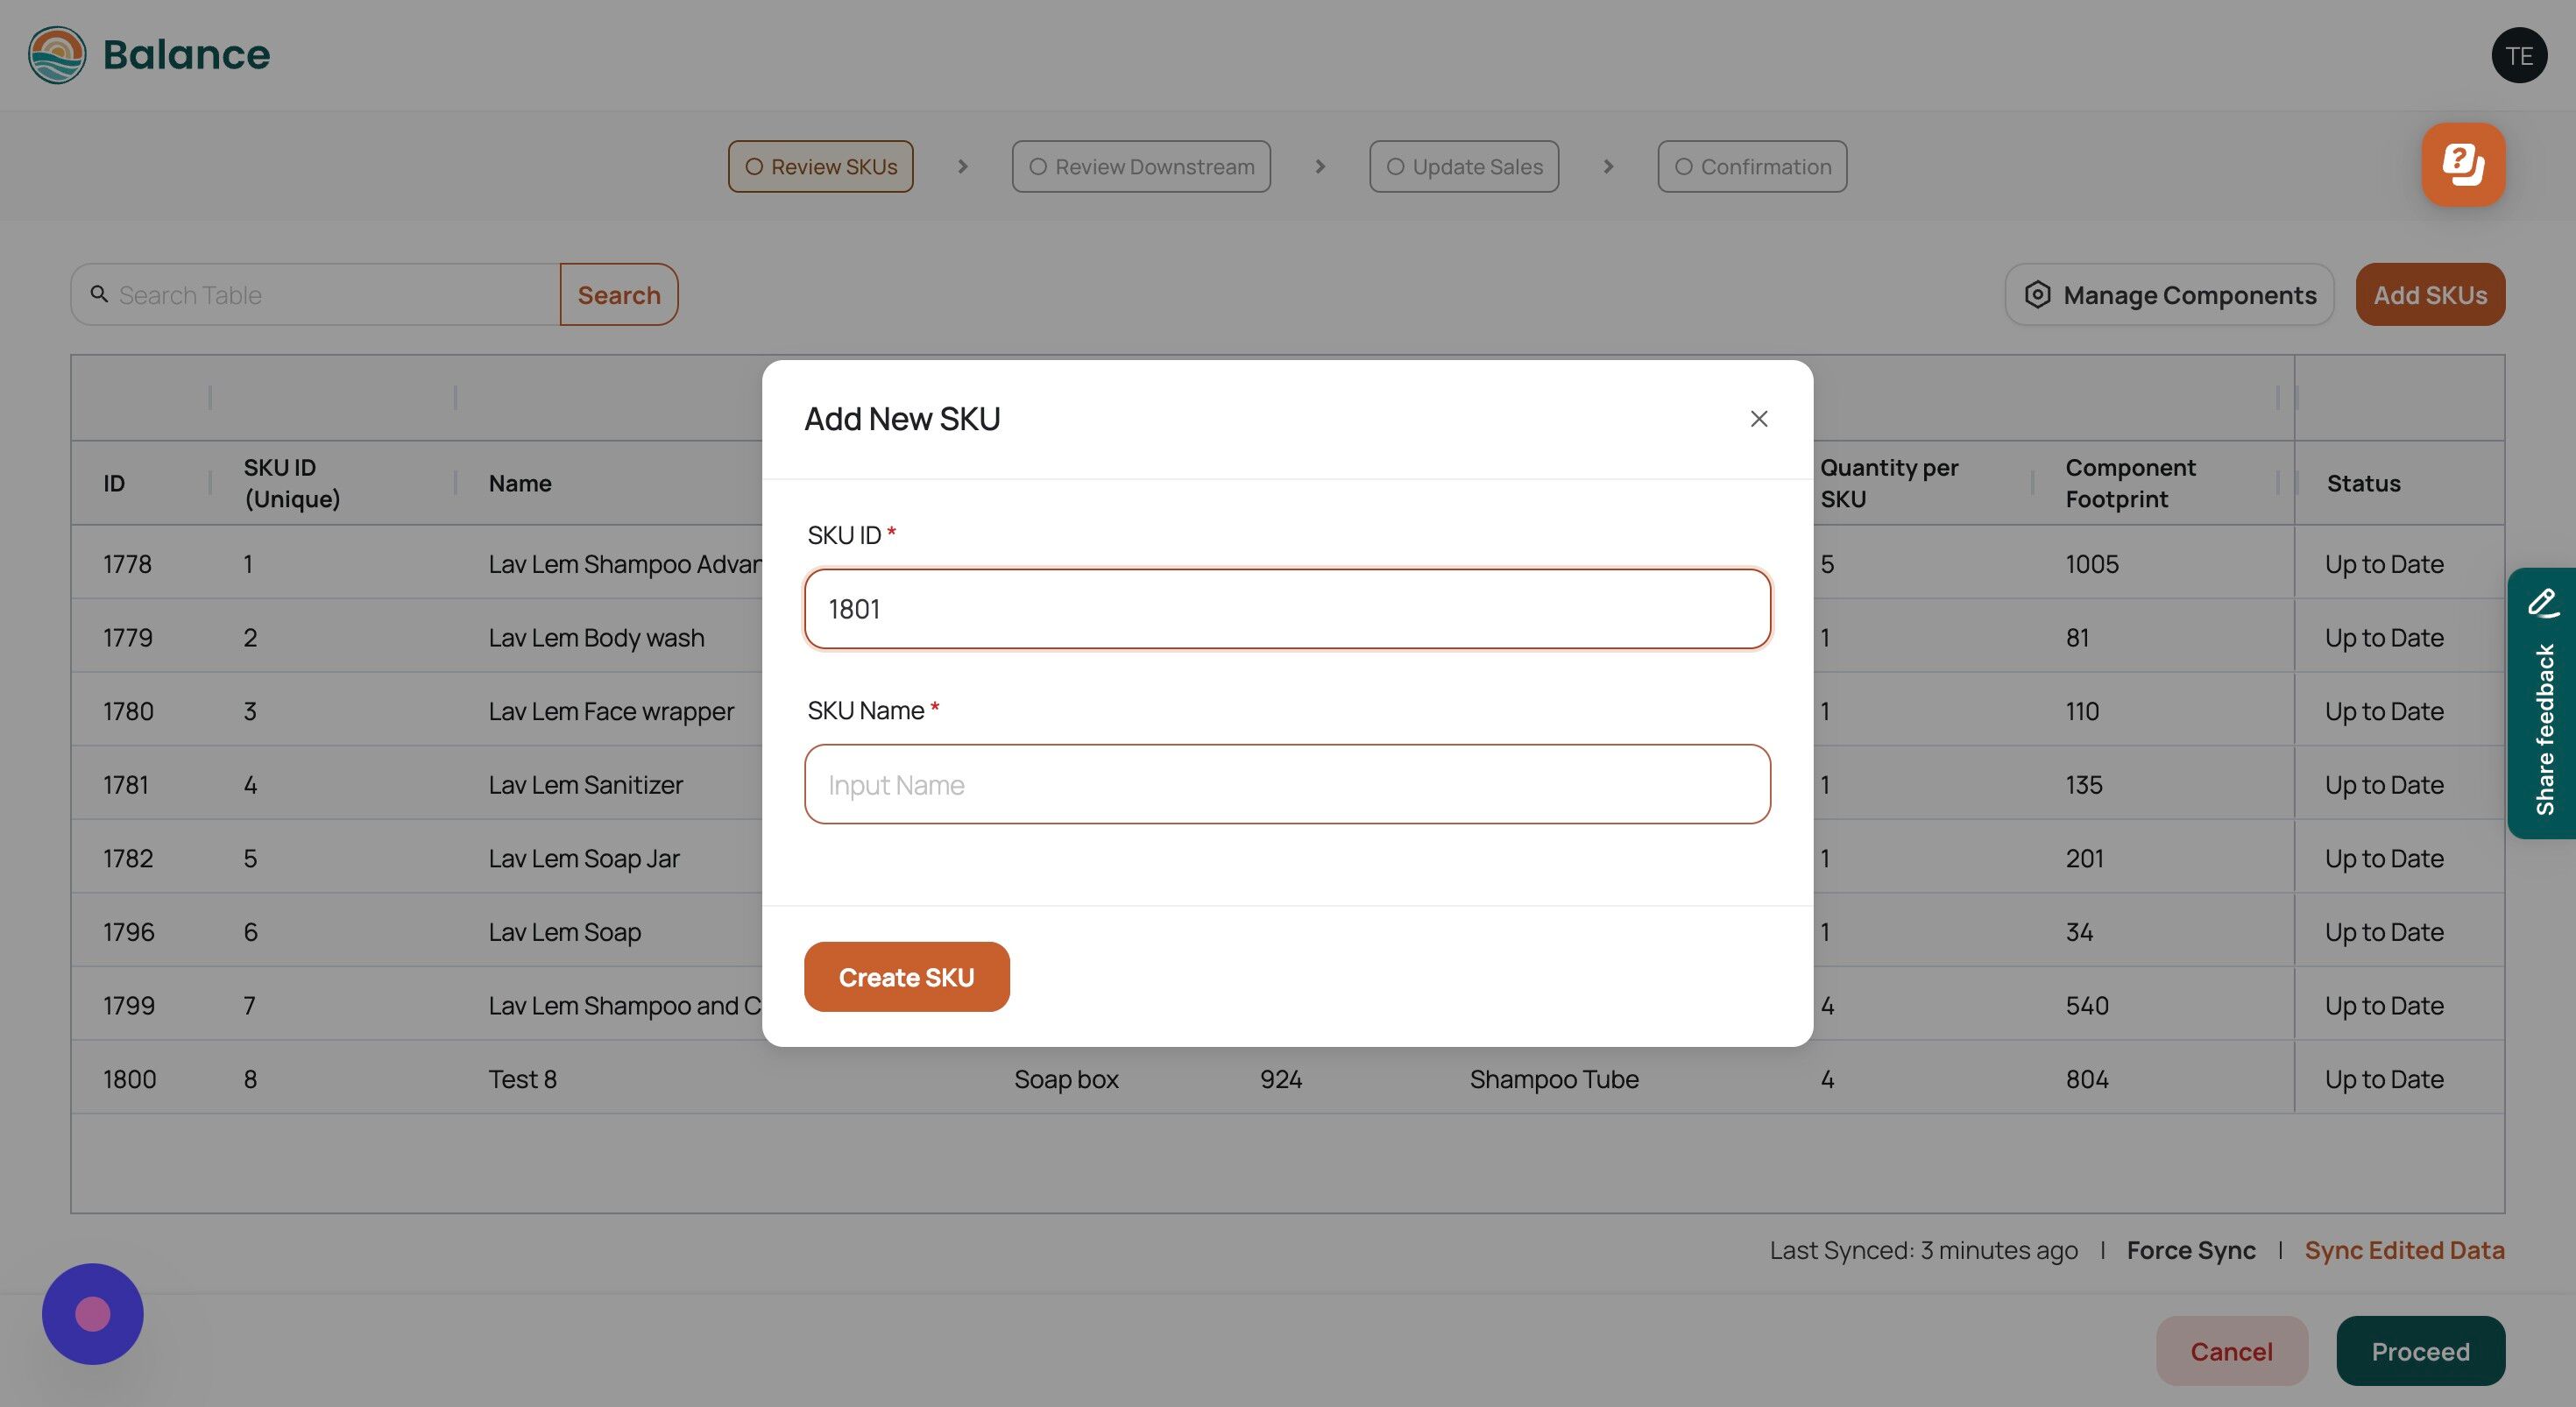Viewport: 2576px width, 1407px height.
Task: Open the Balance logo home icon
Action: click(57, 55)
